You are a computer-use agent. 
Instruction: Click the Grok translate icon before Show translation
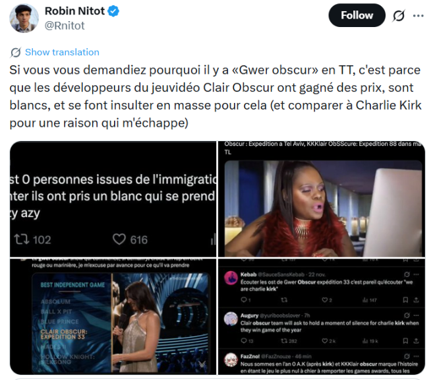pos(16,52)
